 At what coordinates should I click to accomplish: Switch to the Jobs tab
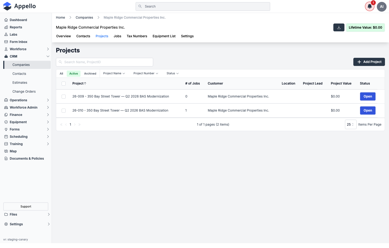118,36
